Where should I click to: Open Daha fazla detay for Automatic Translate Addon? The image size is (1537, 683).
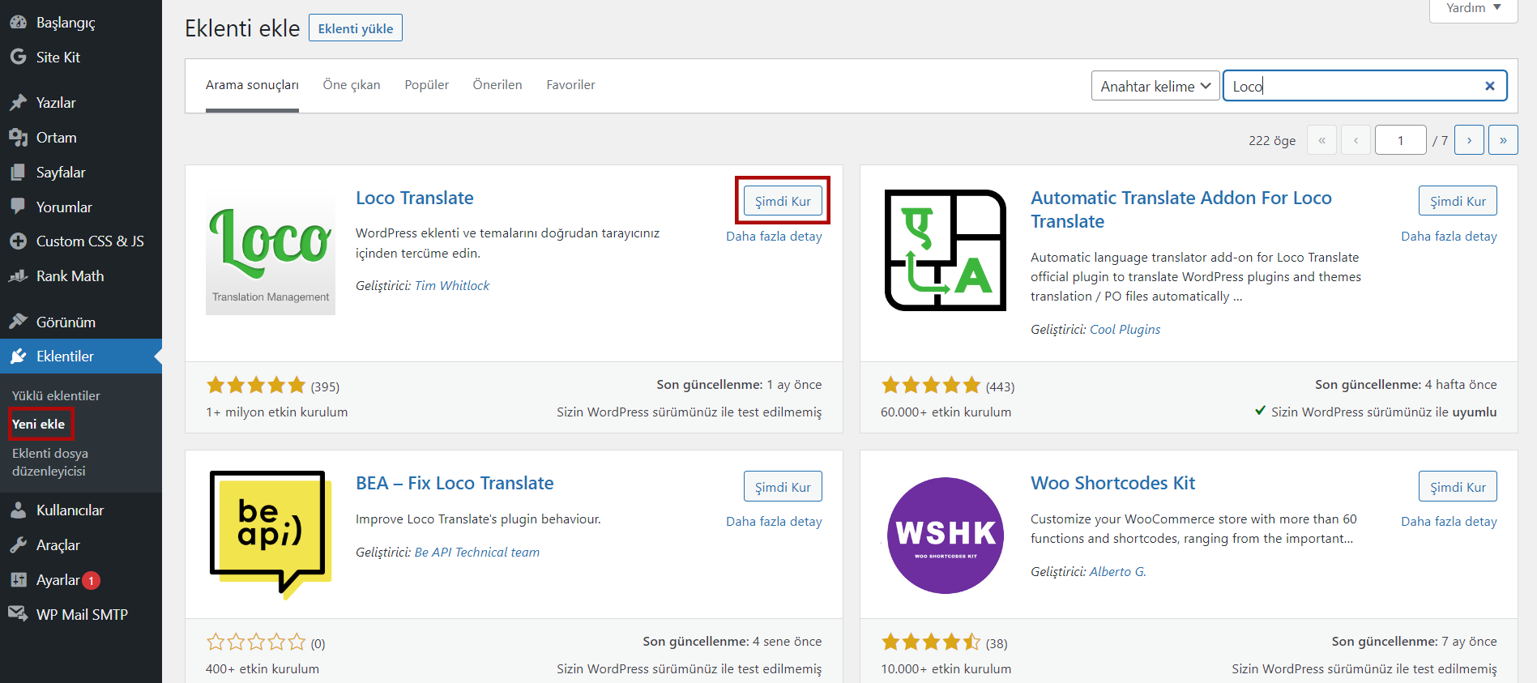tap(1449, 237)
